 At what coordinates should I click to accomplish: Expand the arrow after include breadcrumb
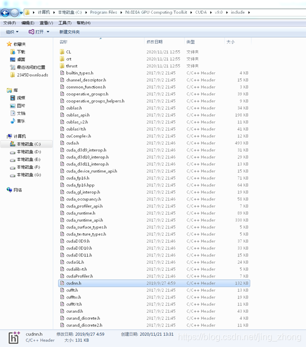coord(249,12)
